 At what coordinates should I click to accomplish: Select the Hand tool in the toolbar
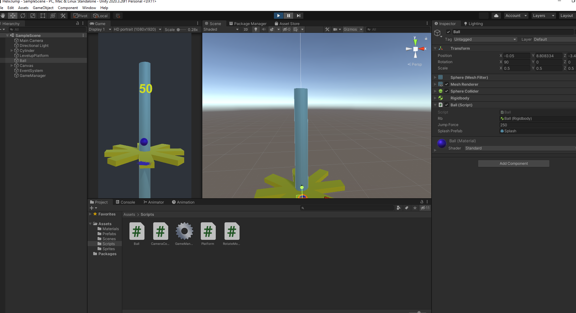(3, 15)
